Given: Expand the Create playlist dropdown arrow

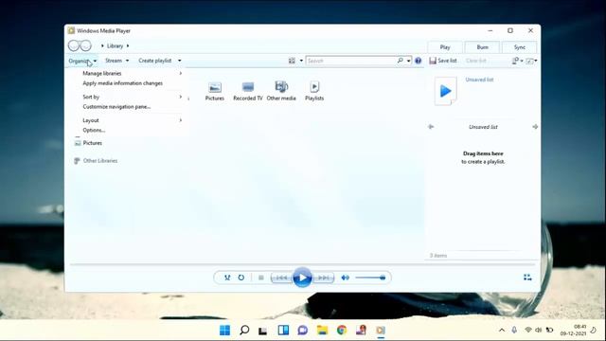Looking at the screenshot, I should [179, 61].
